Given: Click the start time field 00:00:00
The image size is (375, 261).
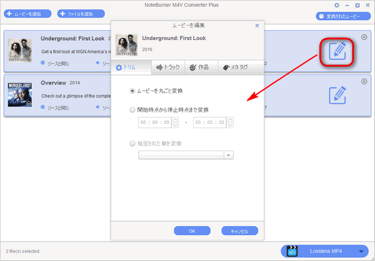Looking at the screenshot, I should [155, 122].
